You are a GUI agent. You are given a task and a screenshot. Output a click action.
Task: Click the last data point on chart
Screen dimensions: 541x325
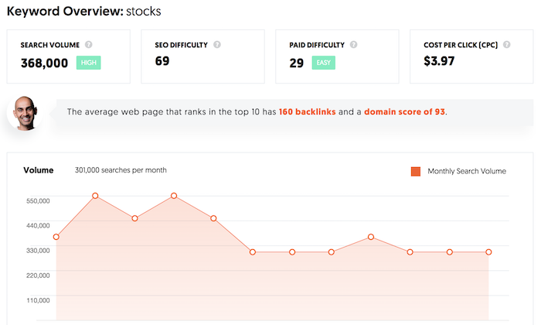(x=488, y=252)
